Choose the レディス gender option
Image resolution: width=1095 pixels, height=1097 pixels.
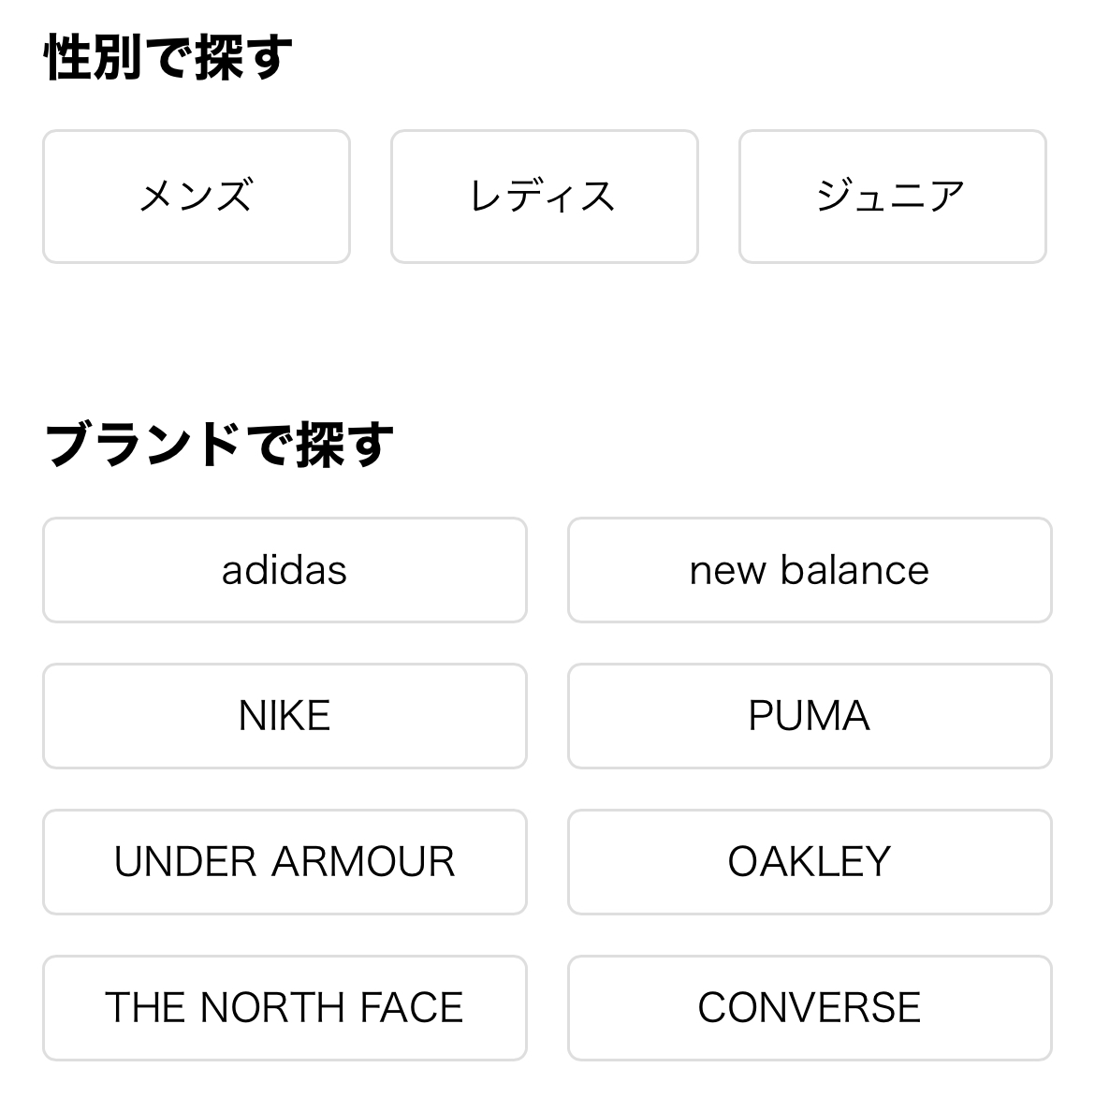(544, 197)
